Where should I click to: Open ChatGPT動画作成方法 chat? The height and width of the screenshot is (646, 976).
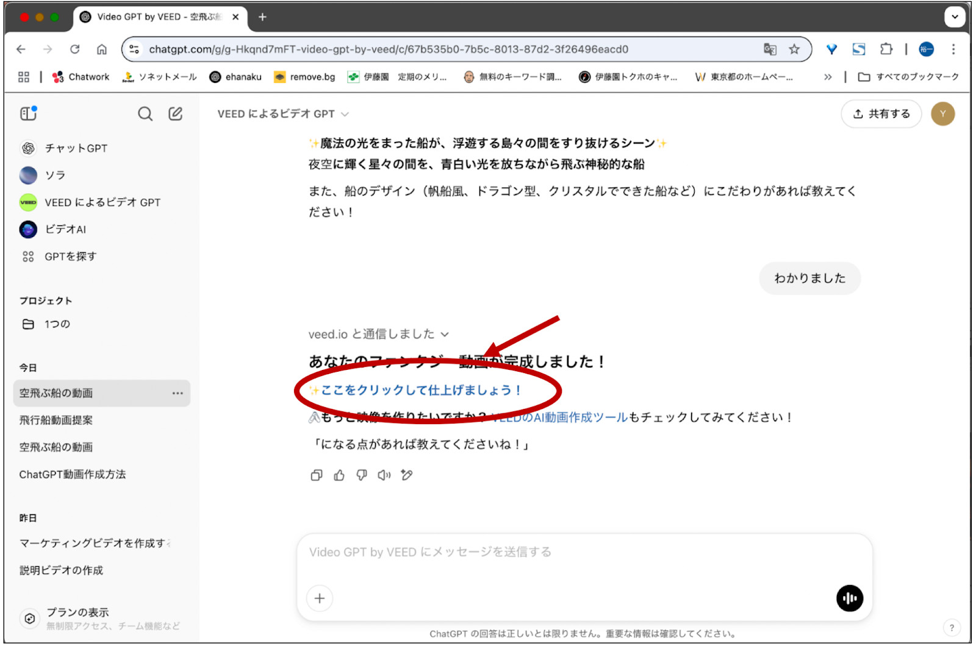(73, 475)
